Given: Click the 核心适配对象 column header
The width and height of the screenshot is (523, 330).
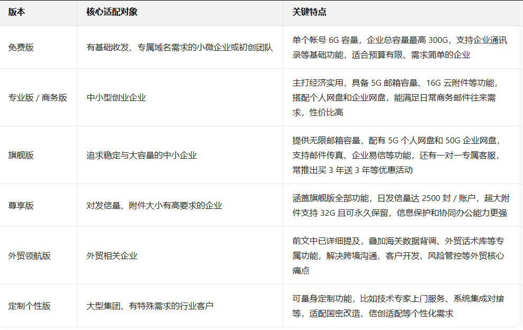Looking at the screenshot, I should point(107,12).
